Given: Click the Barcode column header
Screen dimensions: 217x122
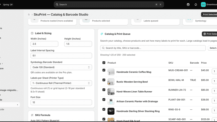Looking at the screenshot, I should [194, 63].
